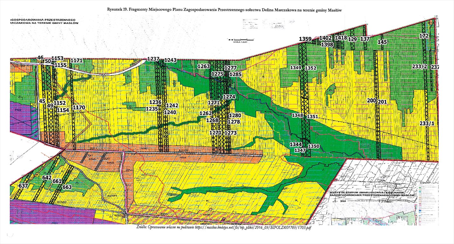
Task: Click the 1277 parcel label
Action: click(230, 68)
